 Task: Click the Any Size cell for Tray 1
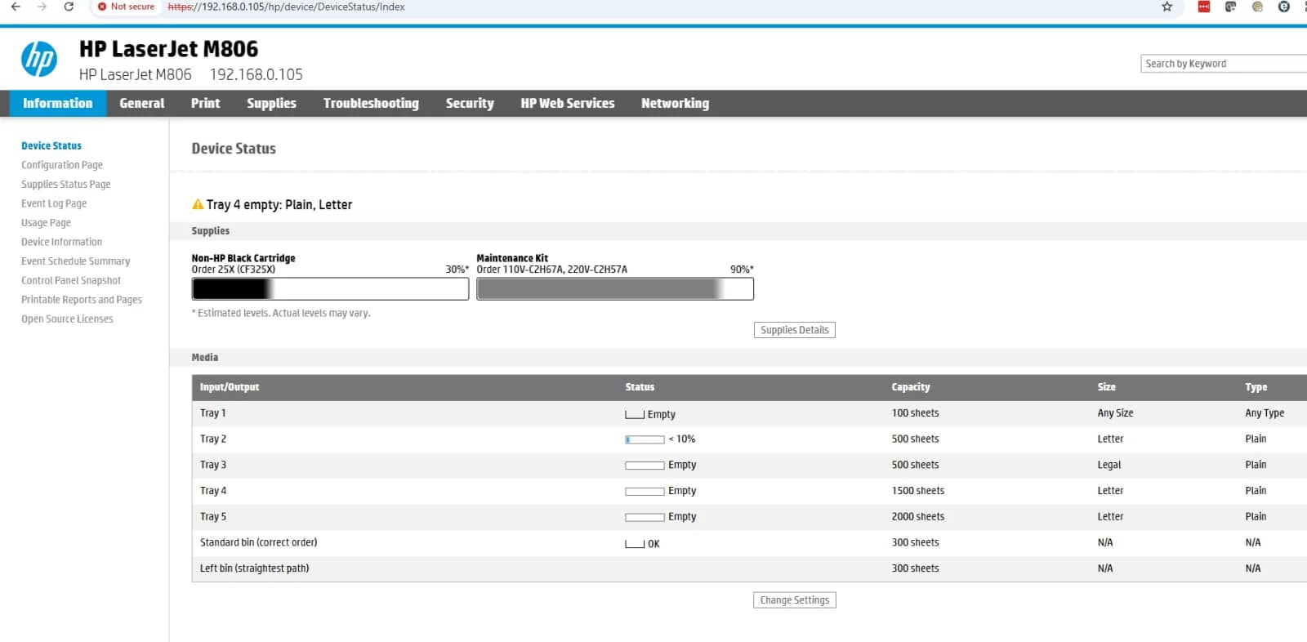coord(1116,413)
